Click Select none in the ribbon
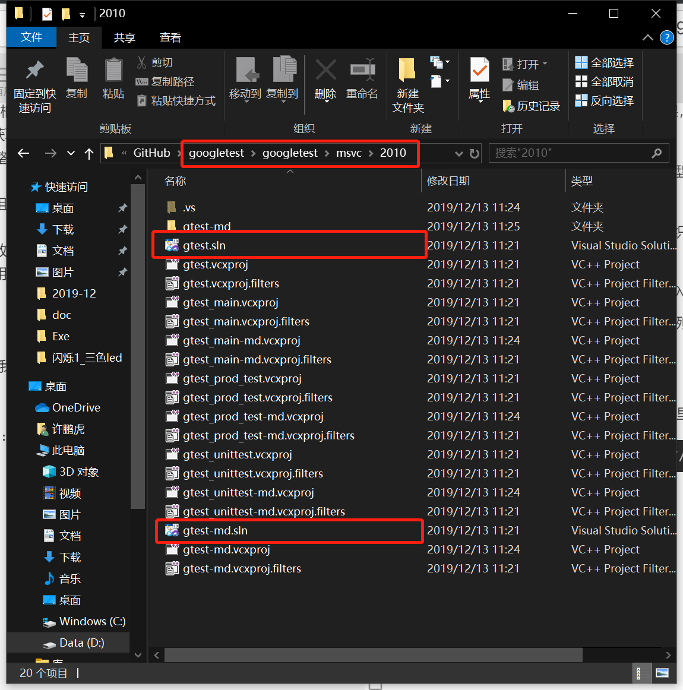Viewport: 683px width, 690px height. pyautogui.click(x=605, y=81)
